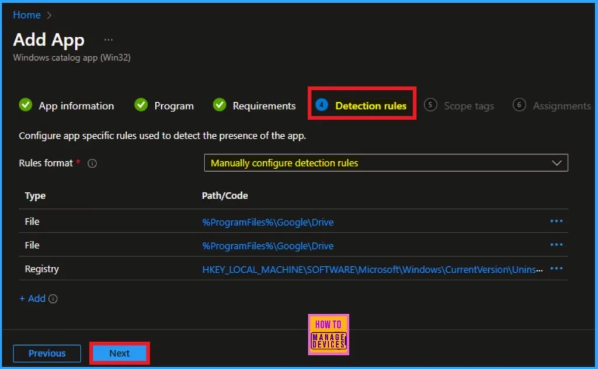
Task: Click the green checkmark beside App information
Action: point(26,105)
